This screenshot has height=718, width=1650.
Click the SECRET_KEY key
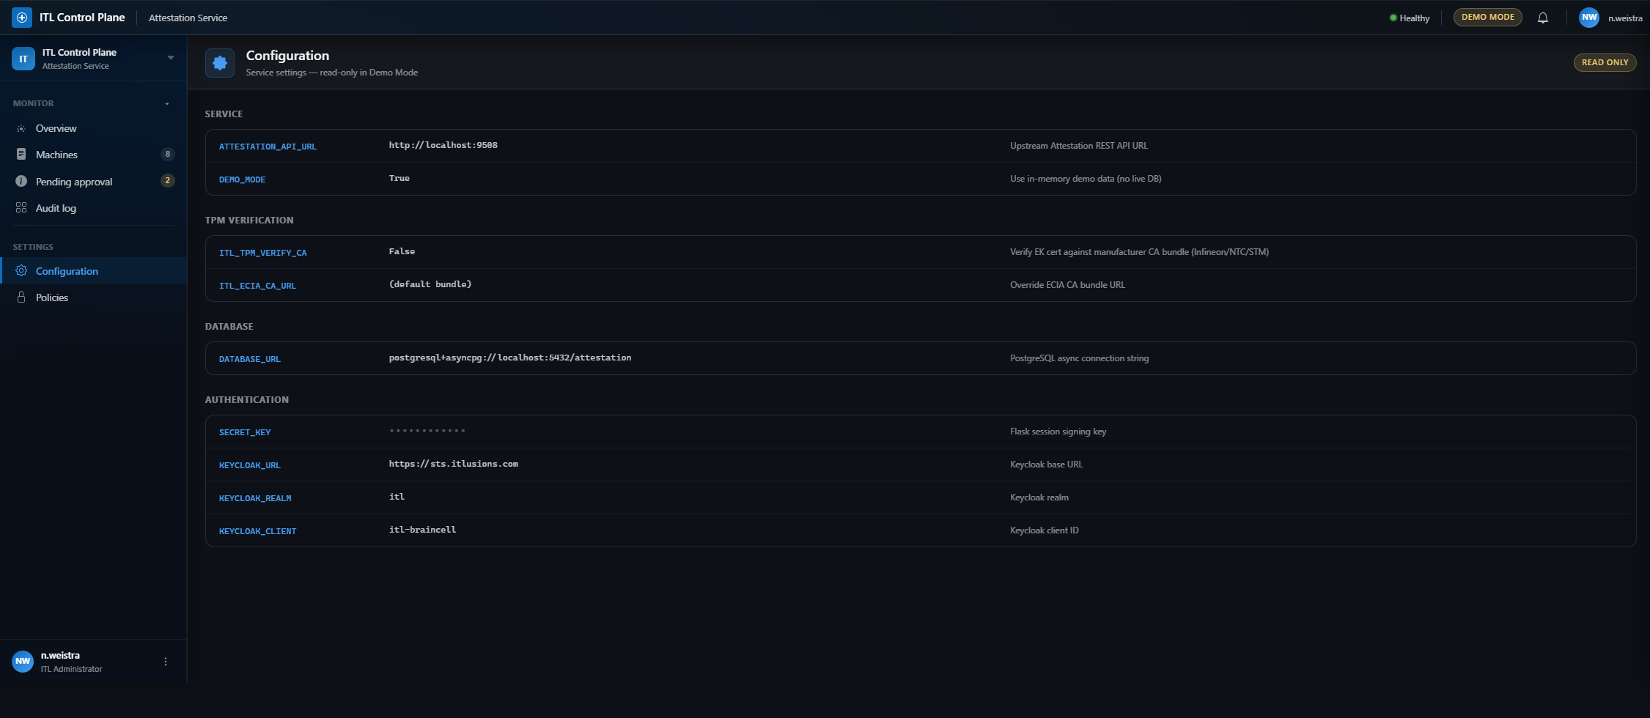[245, 432]
